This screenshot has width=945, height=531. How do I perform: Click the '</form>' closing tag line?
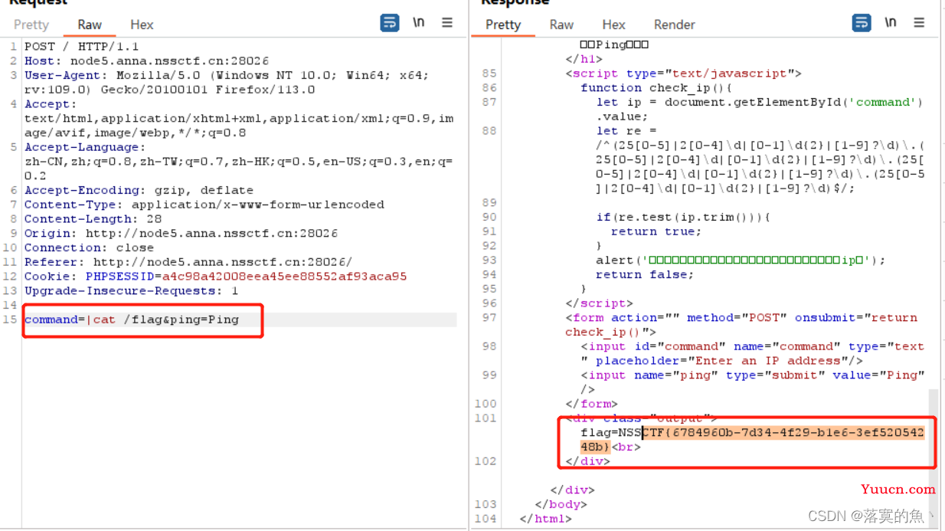click(x=591, y=404)
